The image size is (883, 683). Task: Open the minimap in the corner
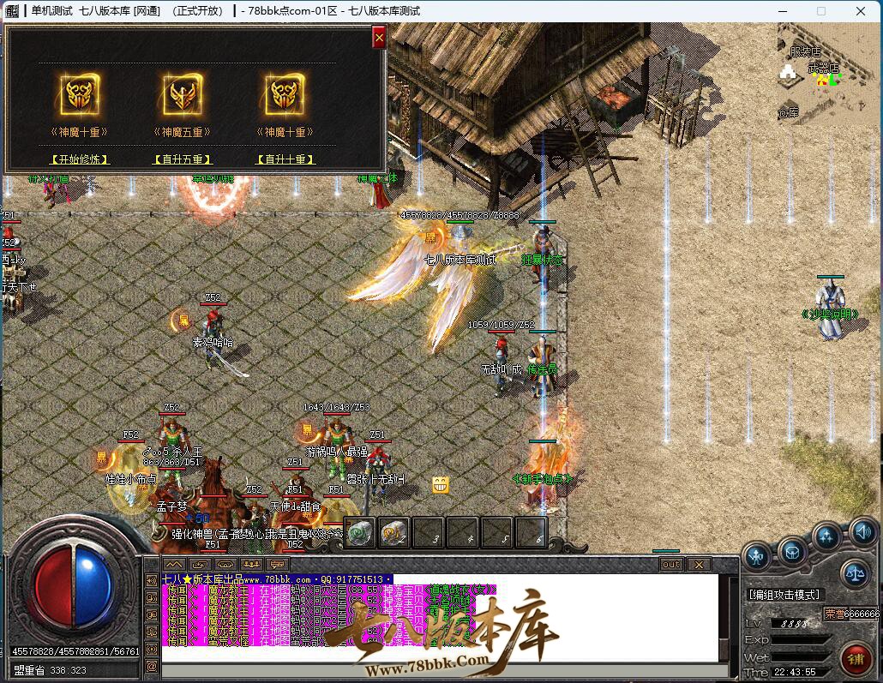pyautogui.click(x=826, y=73)
